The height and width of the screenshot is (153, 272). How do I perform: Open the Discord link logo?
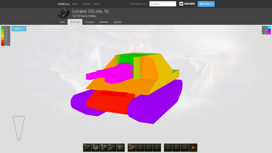pyautogui.click(x=187, y=4)
